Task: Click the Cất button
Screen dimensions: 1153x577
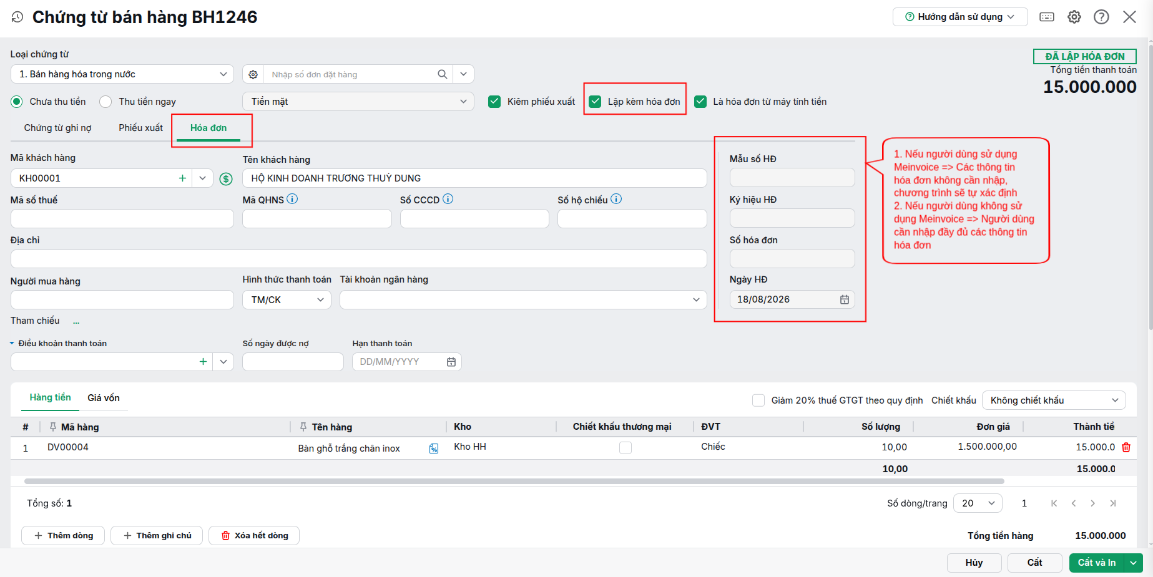Action: (1035, 563)
